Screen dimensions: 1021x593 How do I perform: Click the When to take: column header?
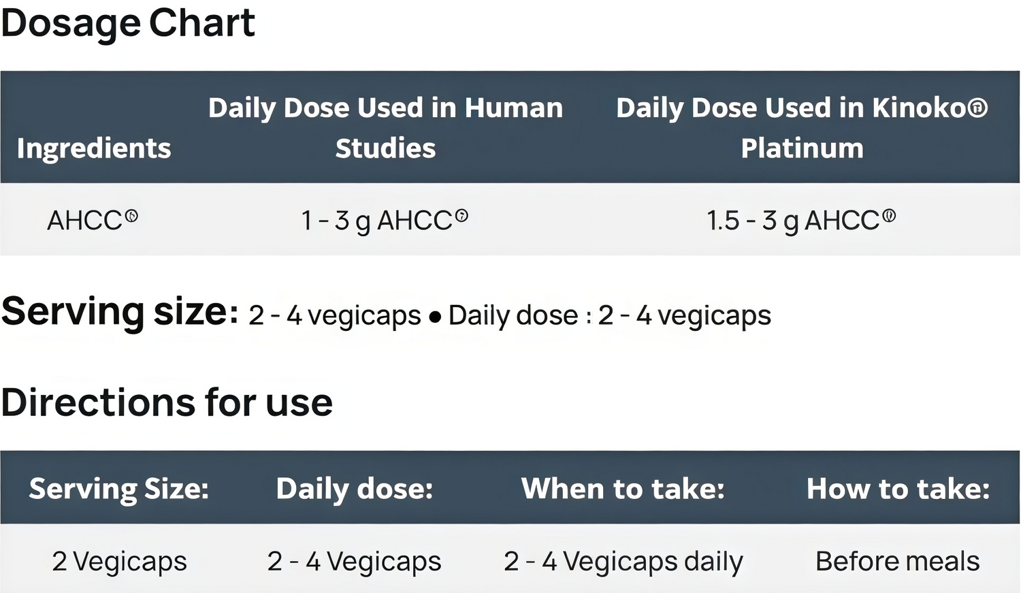[x=623, y=489]
